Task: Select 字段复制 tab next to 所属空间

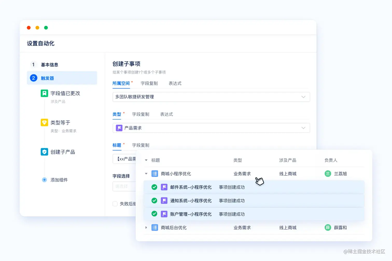Action: (149, 83)
